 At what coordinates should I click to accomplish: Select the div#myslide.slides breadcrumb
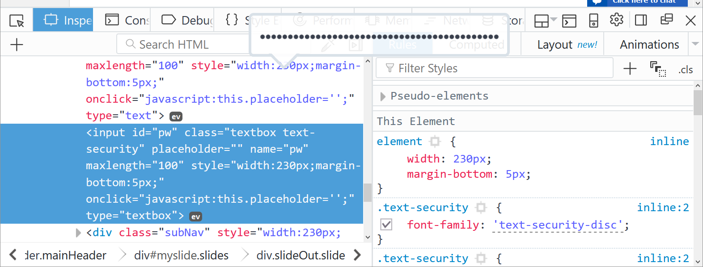click(181, 255)
